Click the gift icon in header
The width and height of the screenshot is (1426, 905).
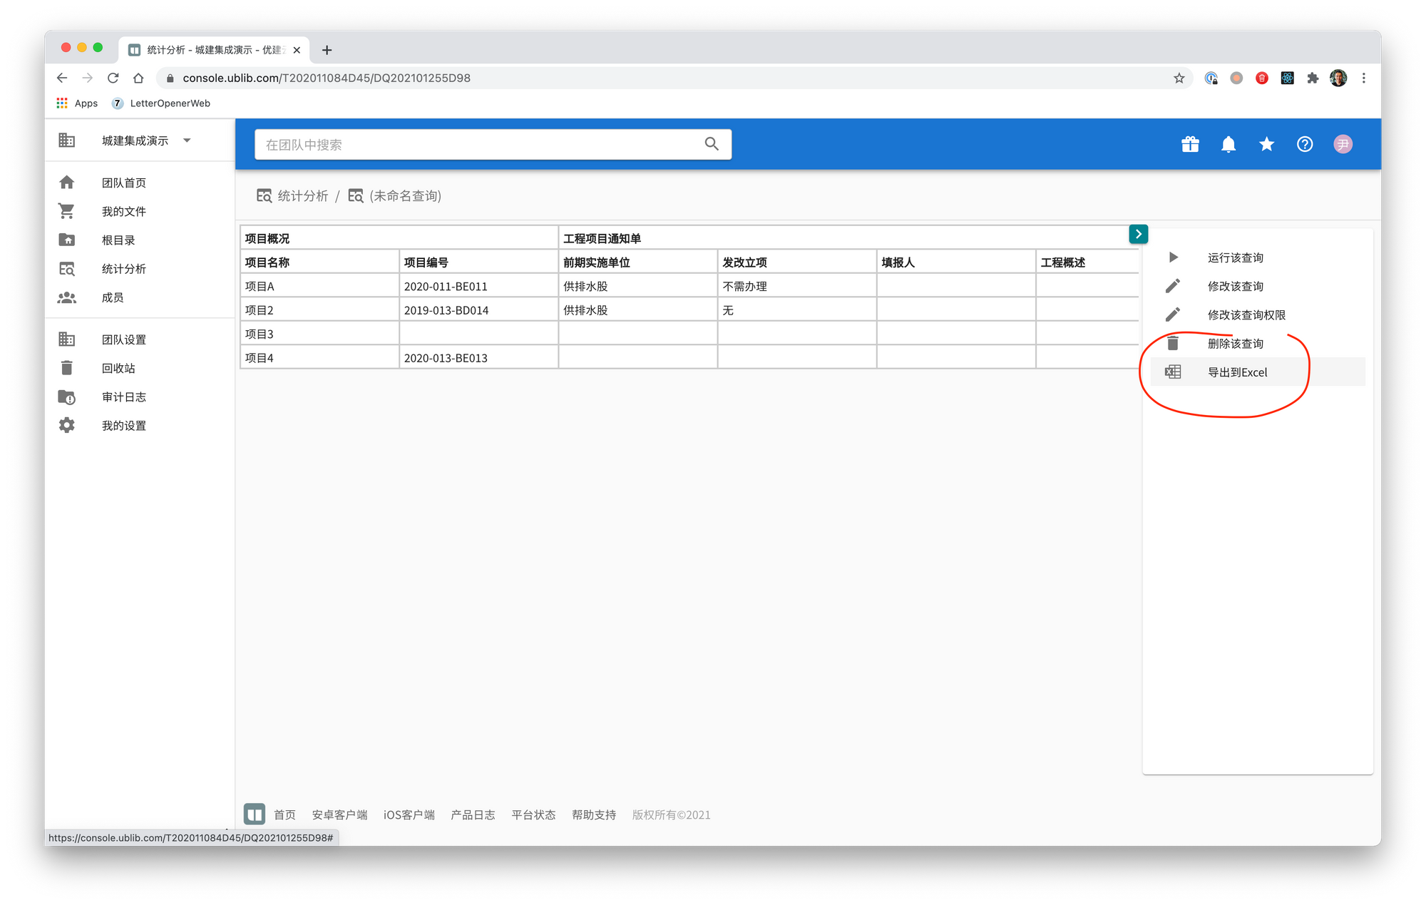coord(1190,145)
